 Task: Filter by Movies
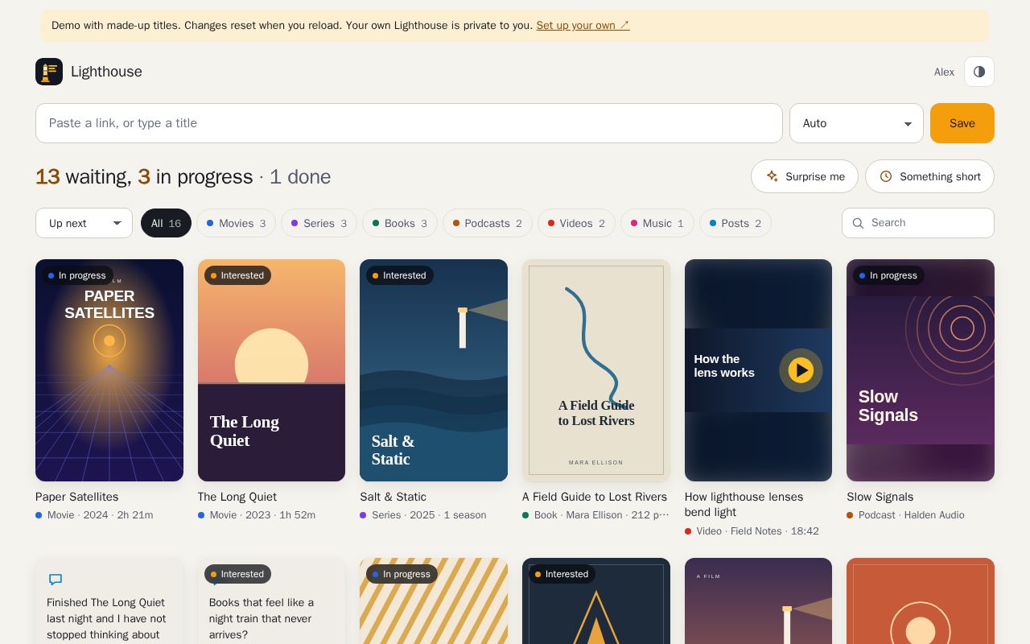(236, 223)
